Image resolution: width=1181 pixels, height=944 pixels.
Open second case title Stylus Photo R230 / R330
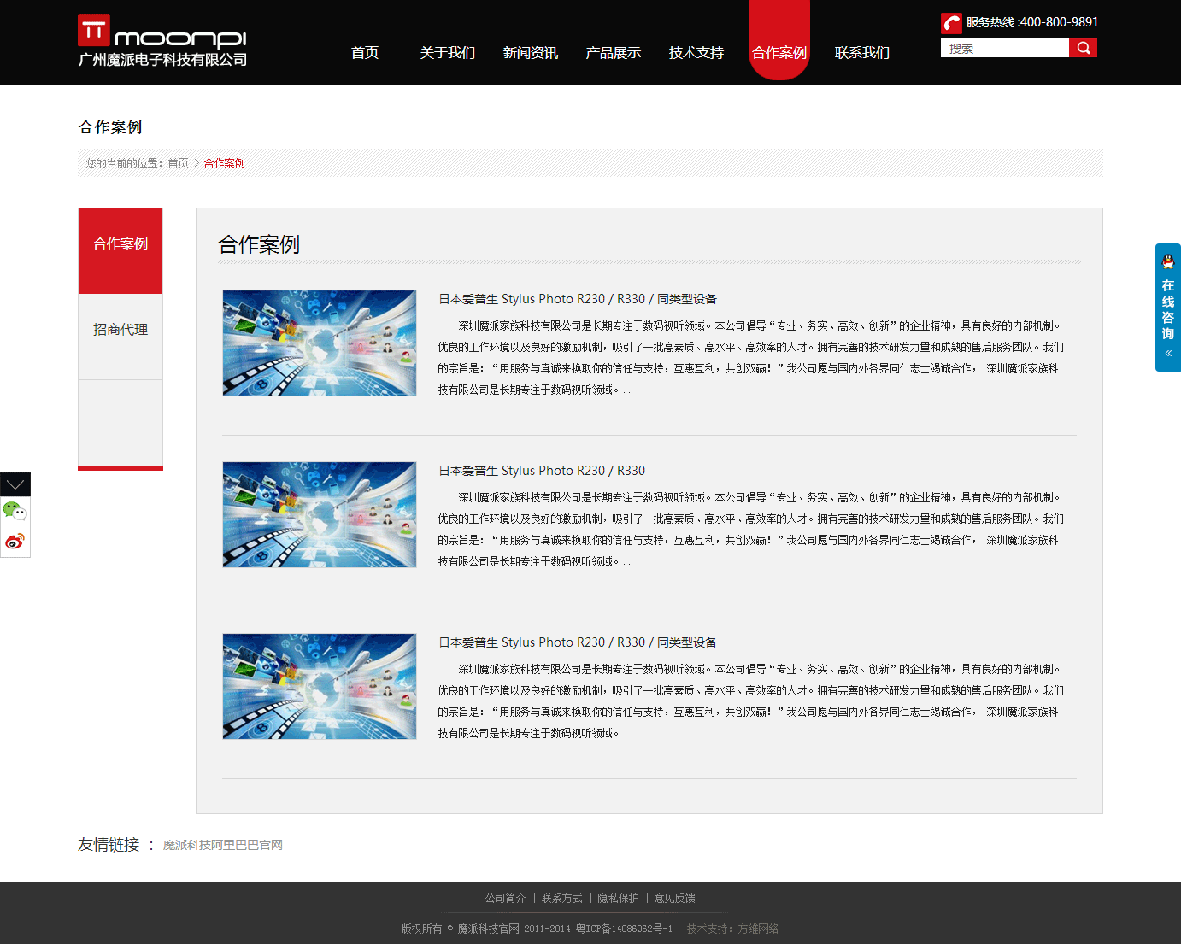tap(542, 471)
